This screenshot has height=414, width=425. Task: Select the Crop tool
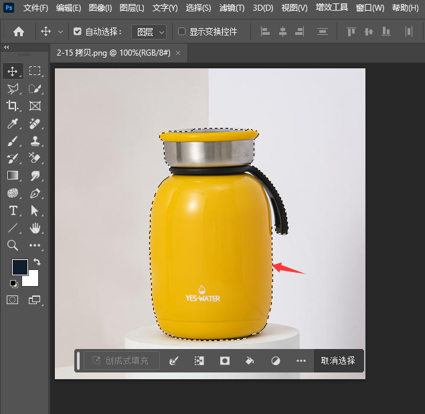[13, 106]
